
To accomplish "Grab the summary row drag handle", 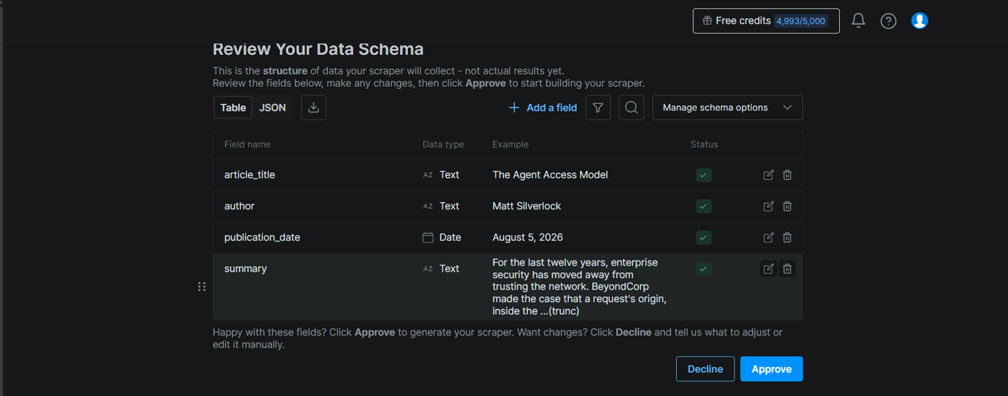I will pyautogui.click(x=202, y=287).
